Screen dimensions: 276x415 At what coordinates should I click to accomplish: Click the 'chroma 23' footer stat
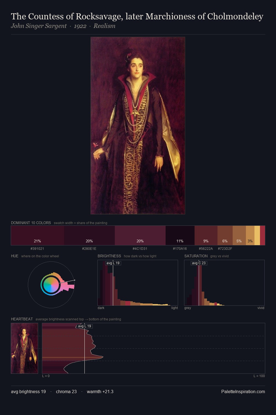click(x=66, y=391)
